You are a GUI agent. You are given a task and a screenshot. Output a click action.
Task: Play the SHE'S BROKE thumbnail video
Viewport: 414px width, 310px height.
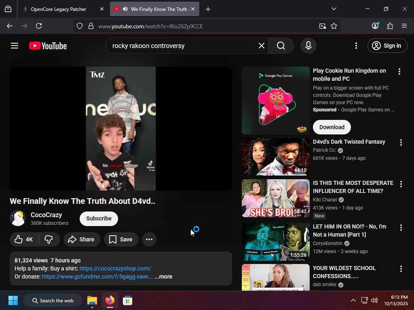[276, 198]
